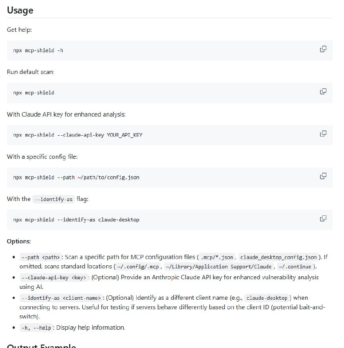Click the "npx mcp-shield -h" code text
The height and width of the screenshot is (348, 344).
pos(38,50)
